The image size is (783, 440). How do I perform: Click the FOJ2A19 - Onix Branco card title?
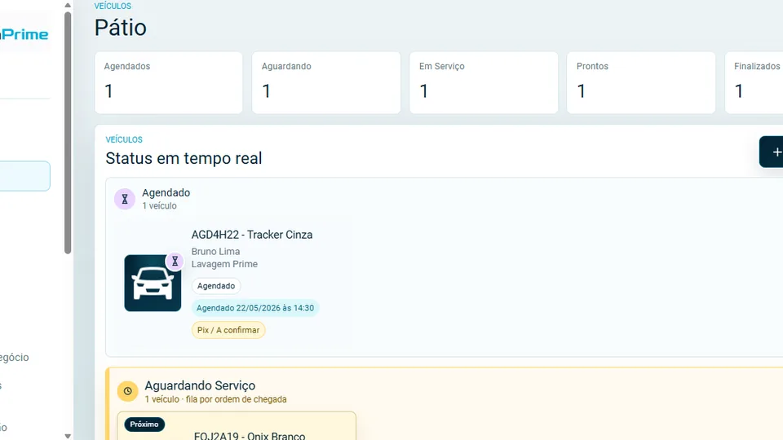(250, 435)
